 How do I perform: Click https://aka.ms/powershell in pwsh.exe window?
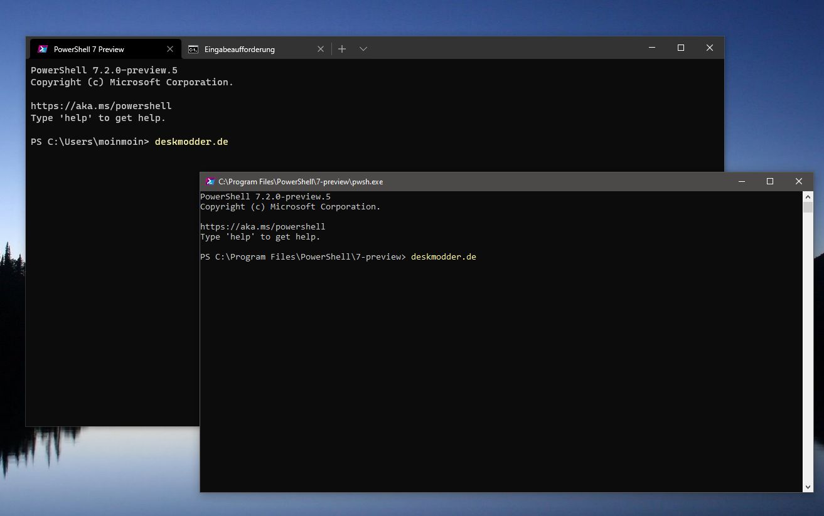[x=263, y=226]
